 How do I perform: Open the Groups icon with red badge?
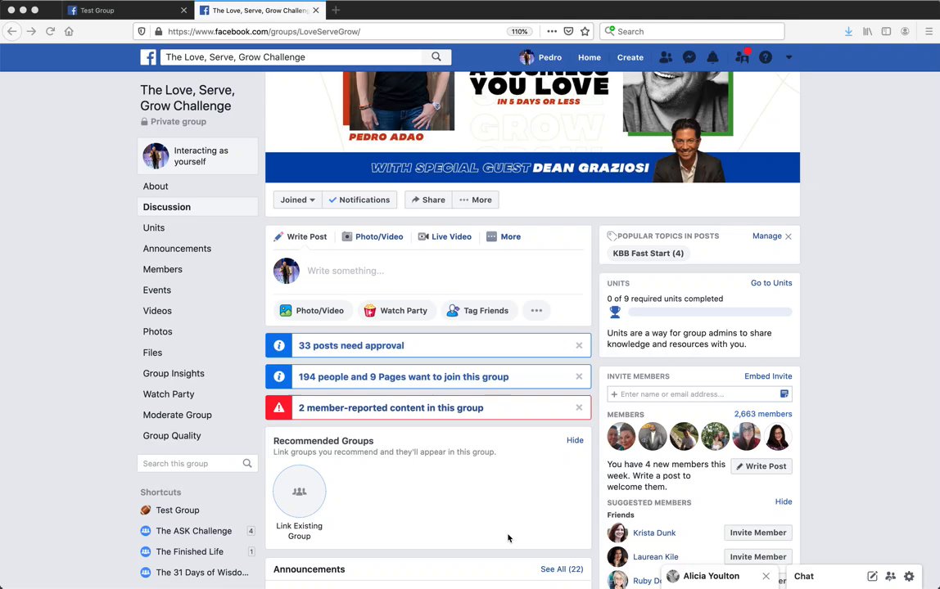pyautogui.click(x=742, y=57)
